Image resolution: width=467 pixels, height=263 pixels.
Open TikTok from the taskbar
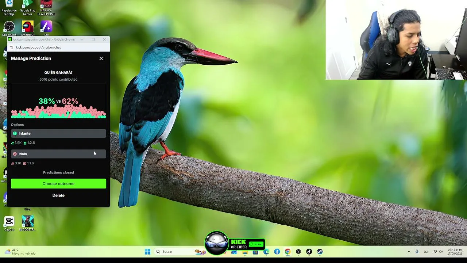309,252
